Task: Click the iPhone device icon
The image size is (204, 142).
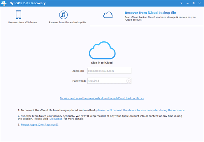Action: [18, 15]
